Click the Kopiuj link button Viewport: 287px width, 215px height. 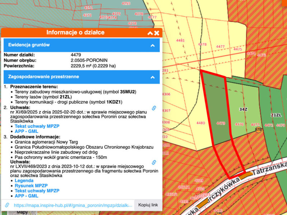point(148,205)
